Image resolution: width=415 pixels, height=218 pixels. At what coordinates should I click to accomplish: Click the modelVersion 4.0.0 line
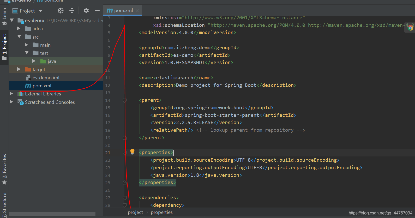pyautogui.click(x=187, y=33)
